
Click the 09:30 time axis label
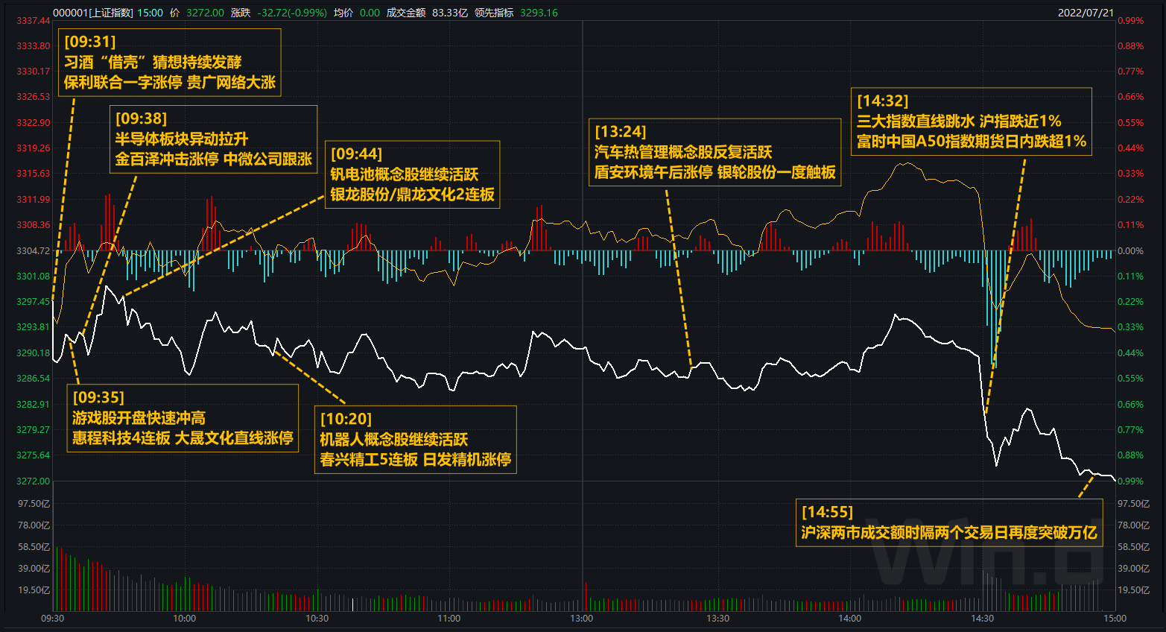pos(52,619)
